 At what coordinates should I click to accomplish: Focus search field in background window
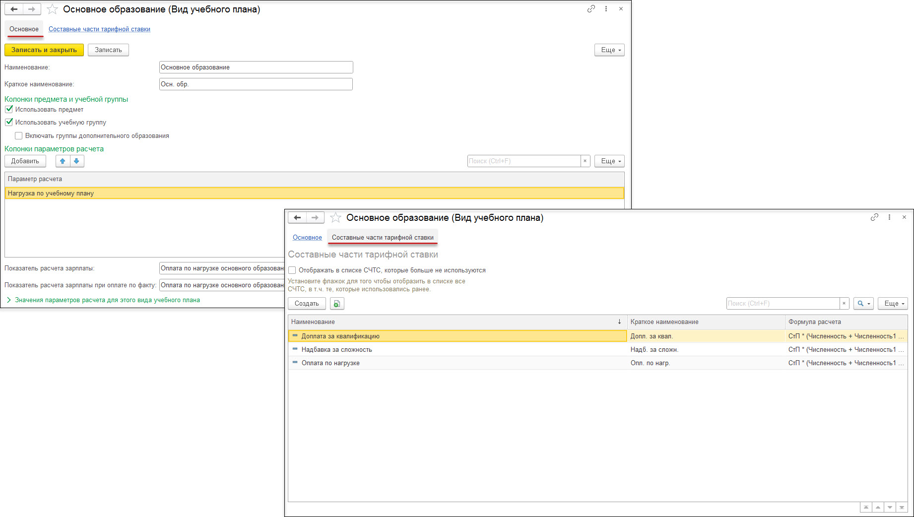(524, 161)
